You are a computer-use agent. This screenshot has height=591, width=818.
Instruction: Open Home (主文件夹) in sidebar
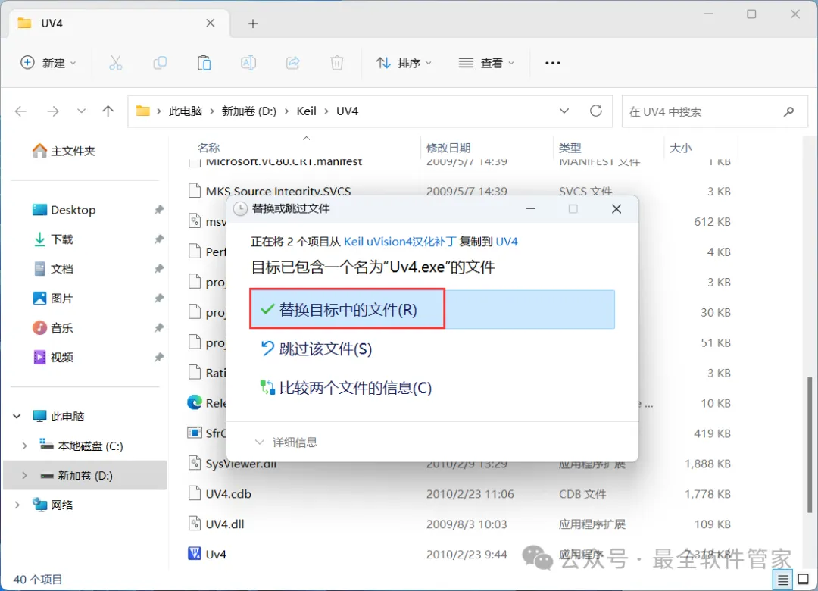pyautogui.click(x=64, y=151)
